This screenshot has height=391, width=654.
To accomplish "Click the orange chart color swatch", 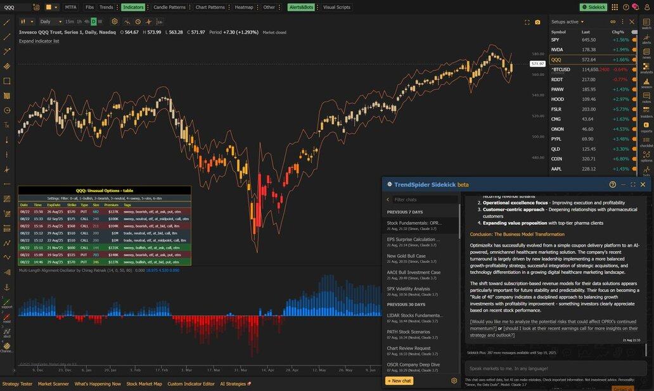I will coord(49,7).
